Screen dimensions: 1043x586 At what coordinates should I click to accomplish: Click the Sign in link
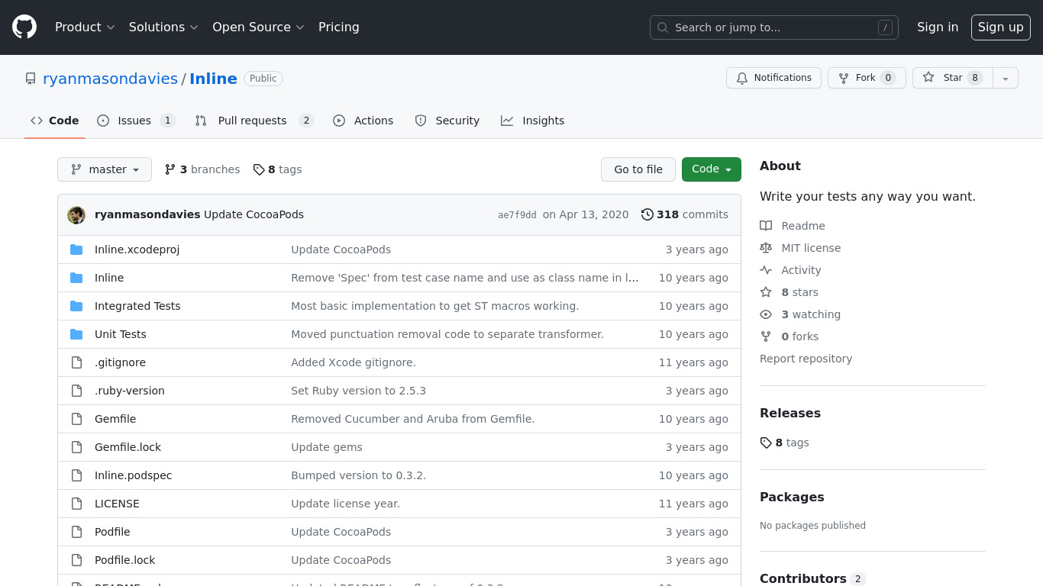pyautogui.click(x=938, y=27)
